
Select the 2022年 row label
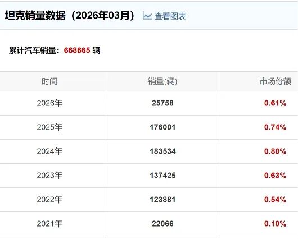(49, 200)
